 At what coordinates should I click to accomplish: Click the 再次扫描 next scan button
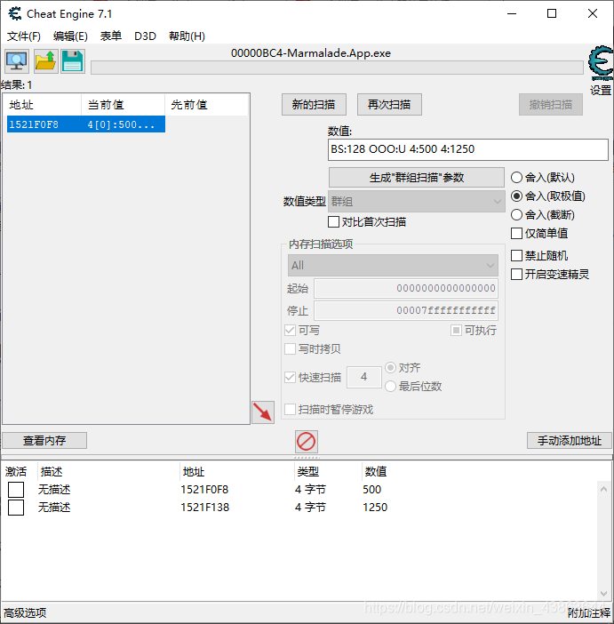pos(389,105)
